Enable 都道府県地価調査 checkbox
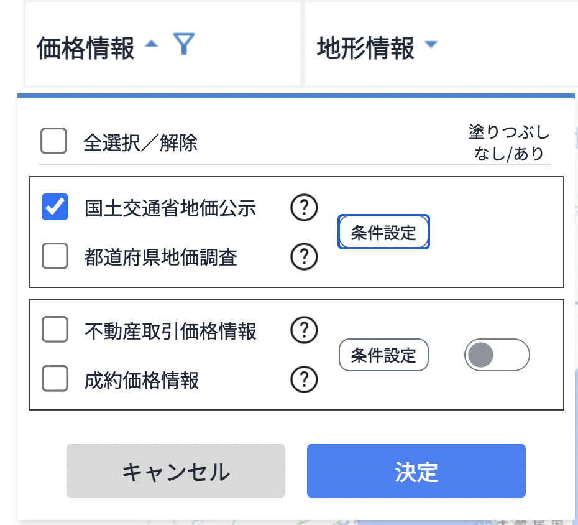Screen dimensions: 578x525 [x=55, y=256]
